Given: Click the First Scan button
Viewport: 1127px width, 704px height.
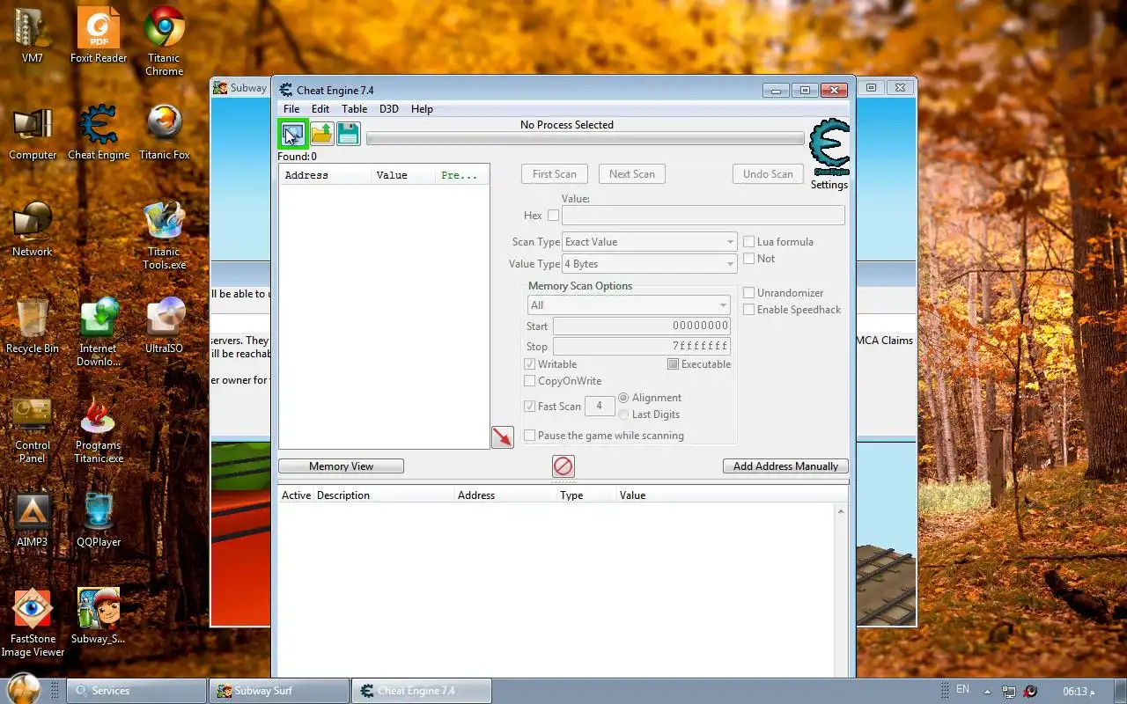Looking at the screenshot, I should click(555, 174).
